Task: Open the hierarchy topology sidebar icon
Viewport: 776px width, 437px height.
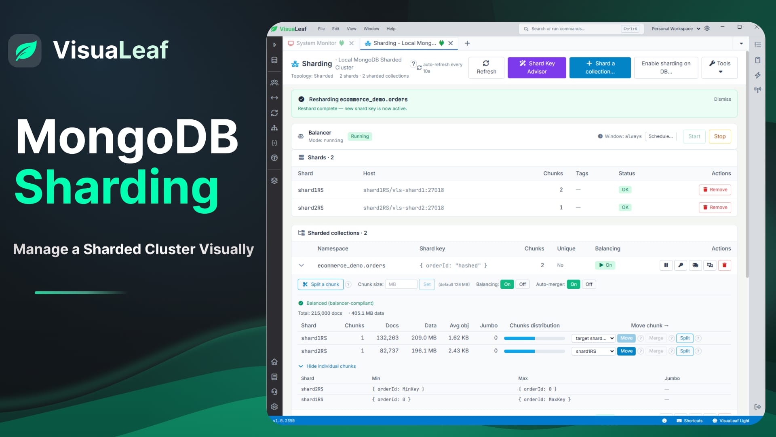Action: 274,128
